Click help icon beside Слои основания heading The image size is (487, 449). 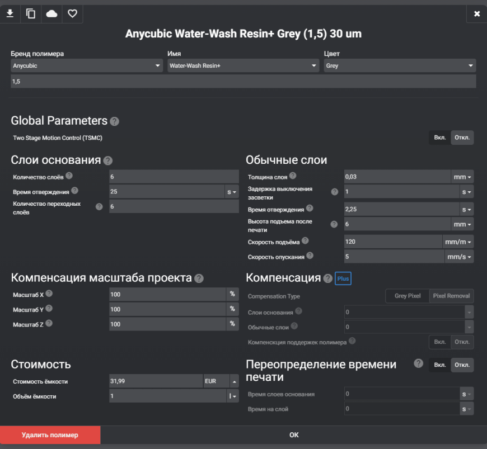pyautogui.click(x=108, y=161)
